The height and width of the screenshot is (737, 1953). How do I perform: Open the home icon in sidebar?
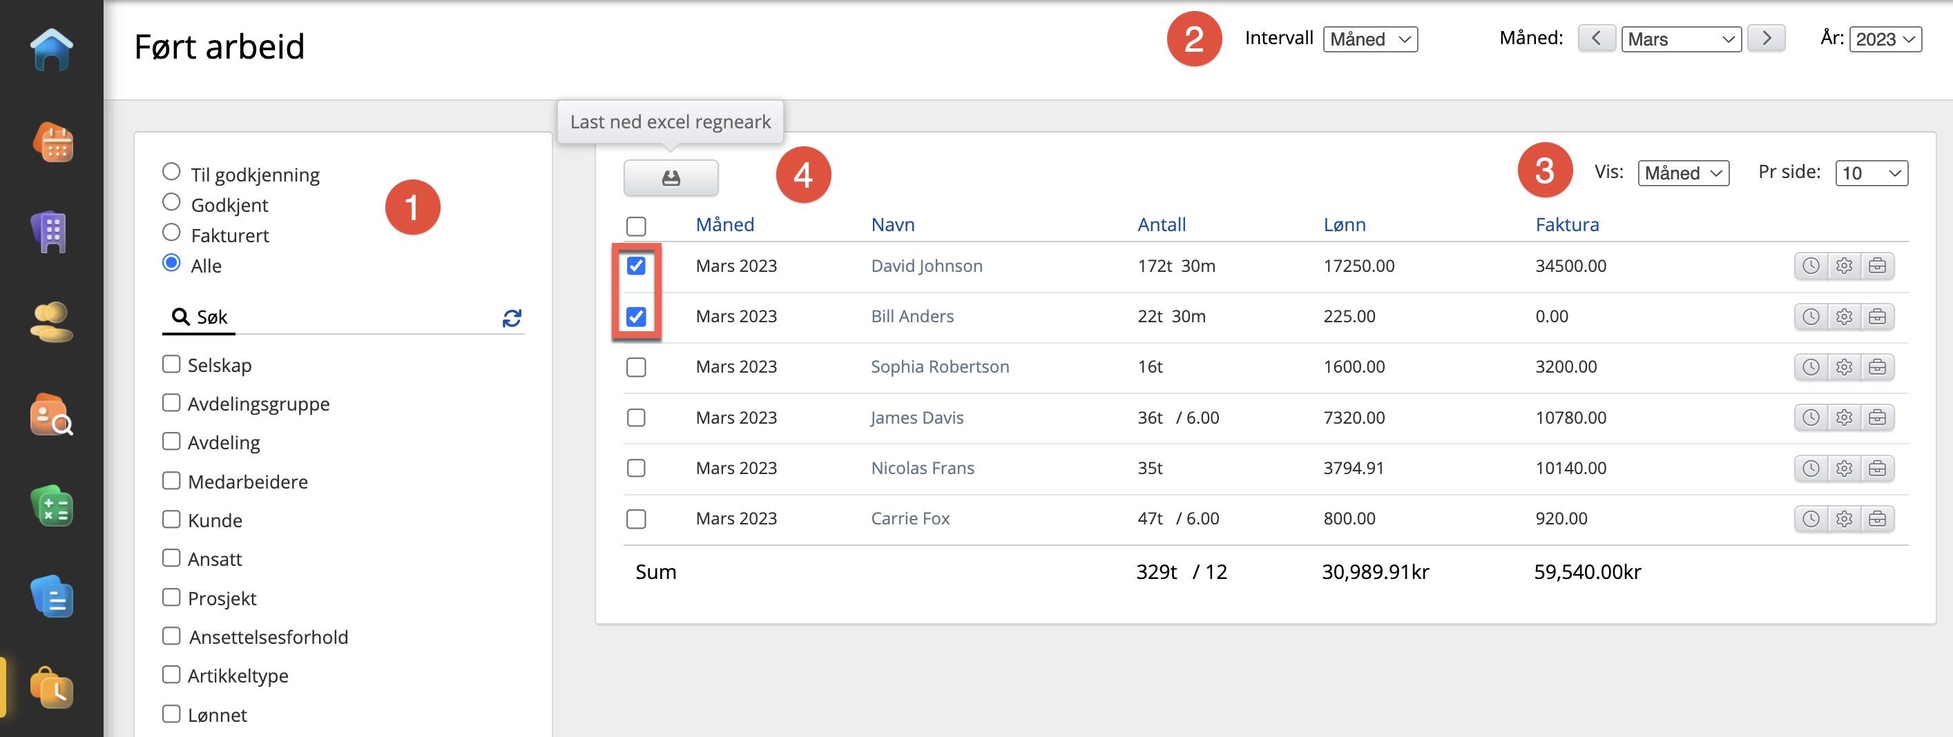[52, 50]
